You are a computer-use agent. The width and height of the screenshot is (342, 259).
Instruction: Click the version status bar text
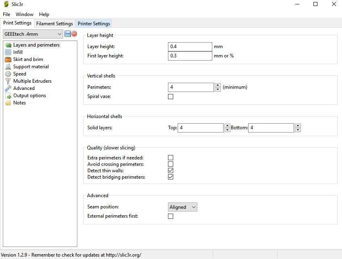click(x=71, y=255)
